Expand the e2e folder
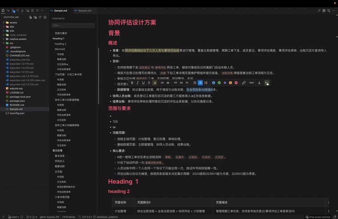The height and width of the screenshot is (219, 338). click(x=24, y=31)
